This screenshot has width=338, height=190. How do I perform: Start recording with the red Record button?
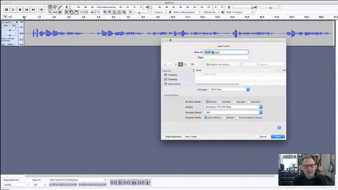[42, 9]
